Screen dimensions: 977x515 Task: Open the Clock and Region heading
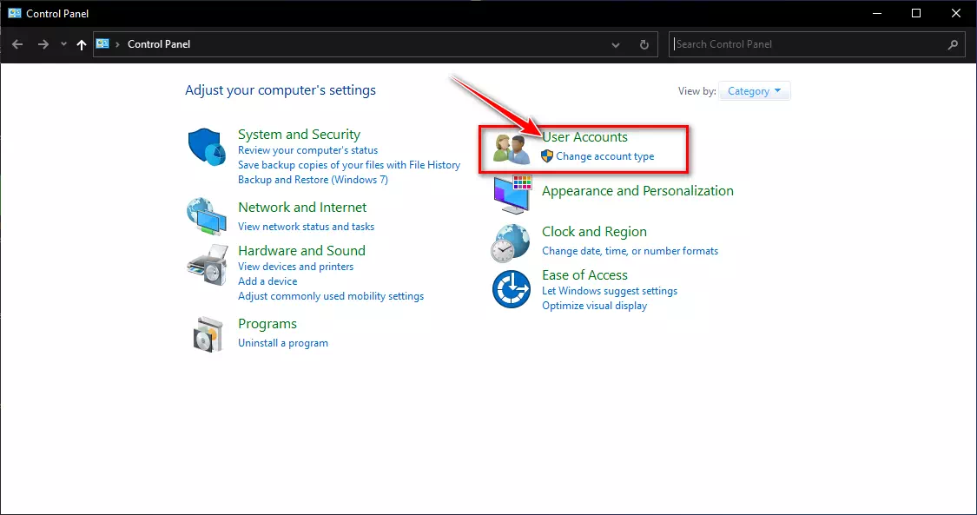[594, 232]
